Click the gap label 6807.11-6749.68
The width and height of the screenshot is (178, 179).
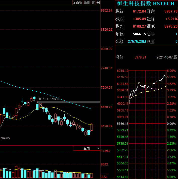coord(49,99)
